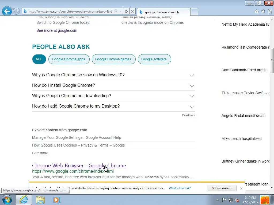The height and width of the screenshot is (205, 274).
Task: Refresh the page with the reload icon
Action: point(126,11)
